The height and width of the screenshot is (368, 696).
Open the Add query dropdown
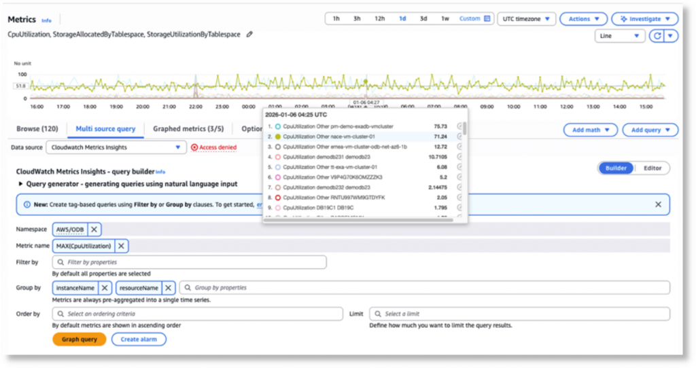tap(650, 130)
